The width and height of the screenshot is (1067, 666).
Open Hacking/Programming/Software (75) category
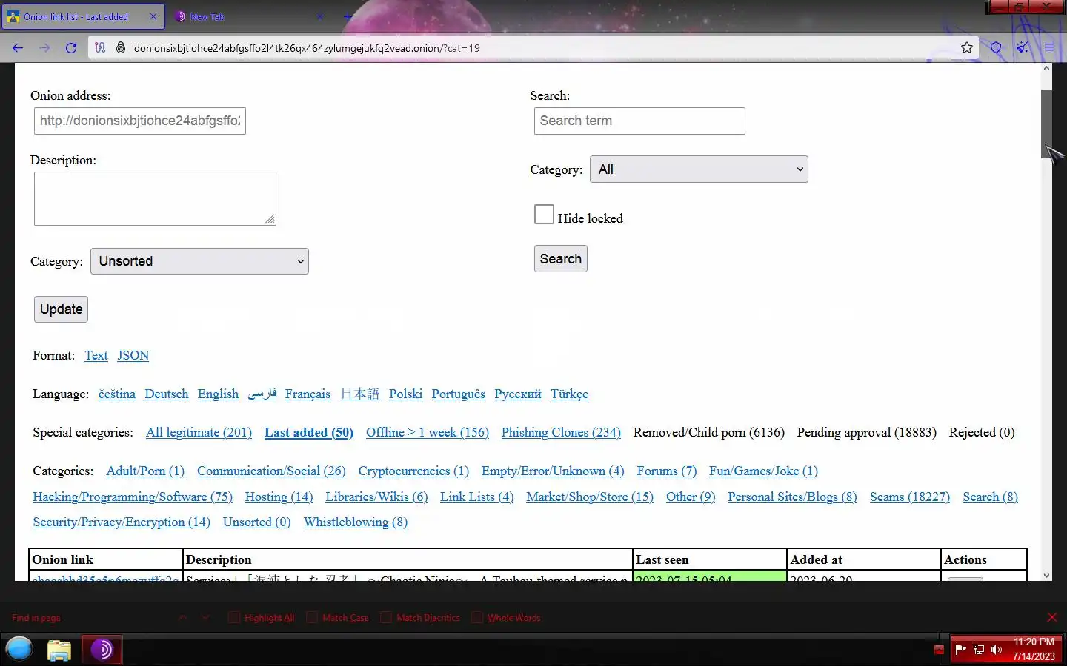point(133,497)
